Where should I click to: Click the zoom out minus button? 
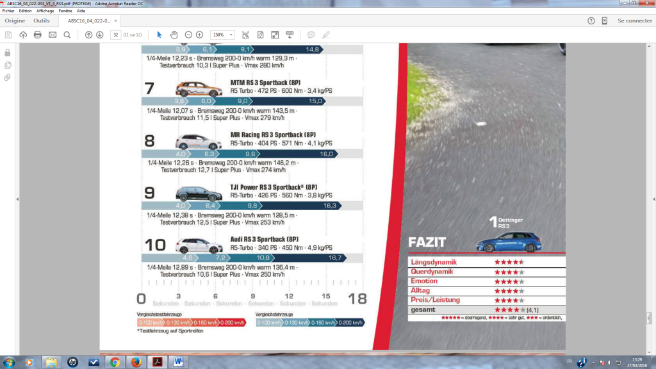click(188, 35)
